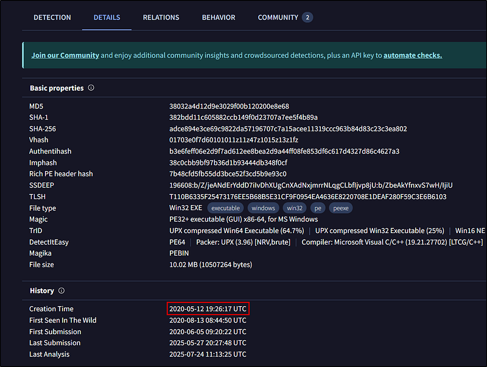The height and width of the screenshot is (367, 487).
Task: Click the SHA-256 hash value
Action: (x=288, y=129)
